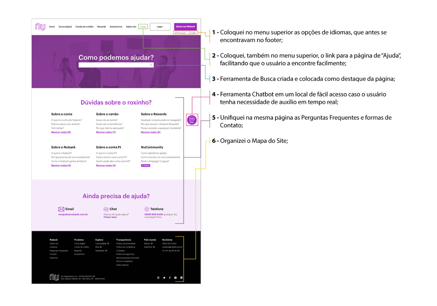The width and height of the screenshot is (437, 306).
Task: Open Blog external link in the footer
Action: tap(98, 247)
